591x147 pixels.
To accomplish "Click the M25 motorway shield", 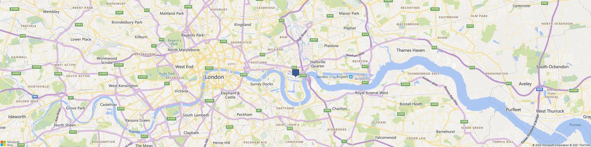I will pyautogui.click(x=539, y=89).
